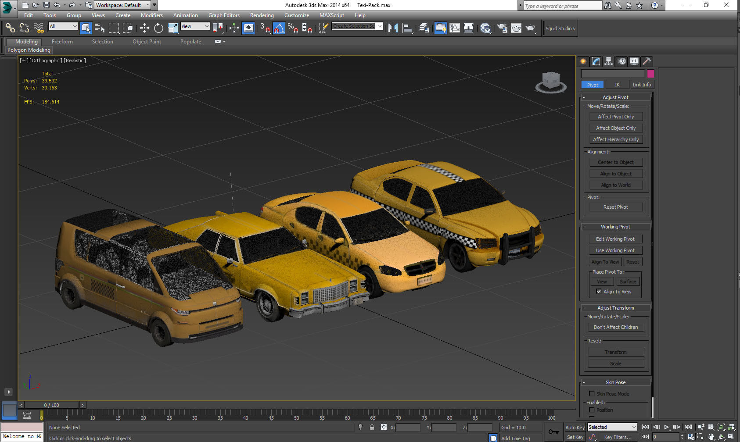Activate the Select and Uniform Scale tool
The height and width of the screenshot is (442, 740).
pyautogui.click(x=173, y=28)
